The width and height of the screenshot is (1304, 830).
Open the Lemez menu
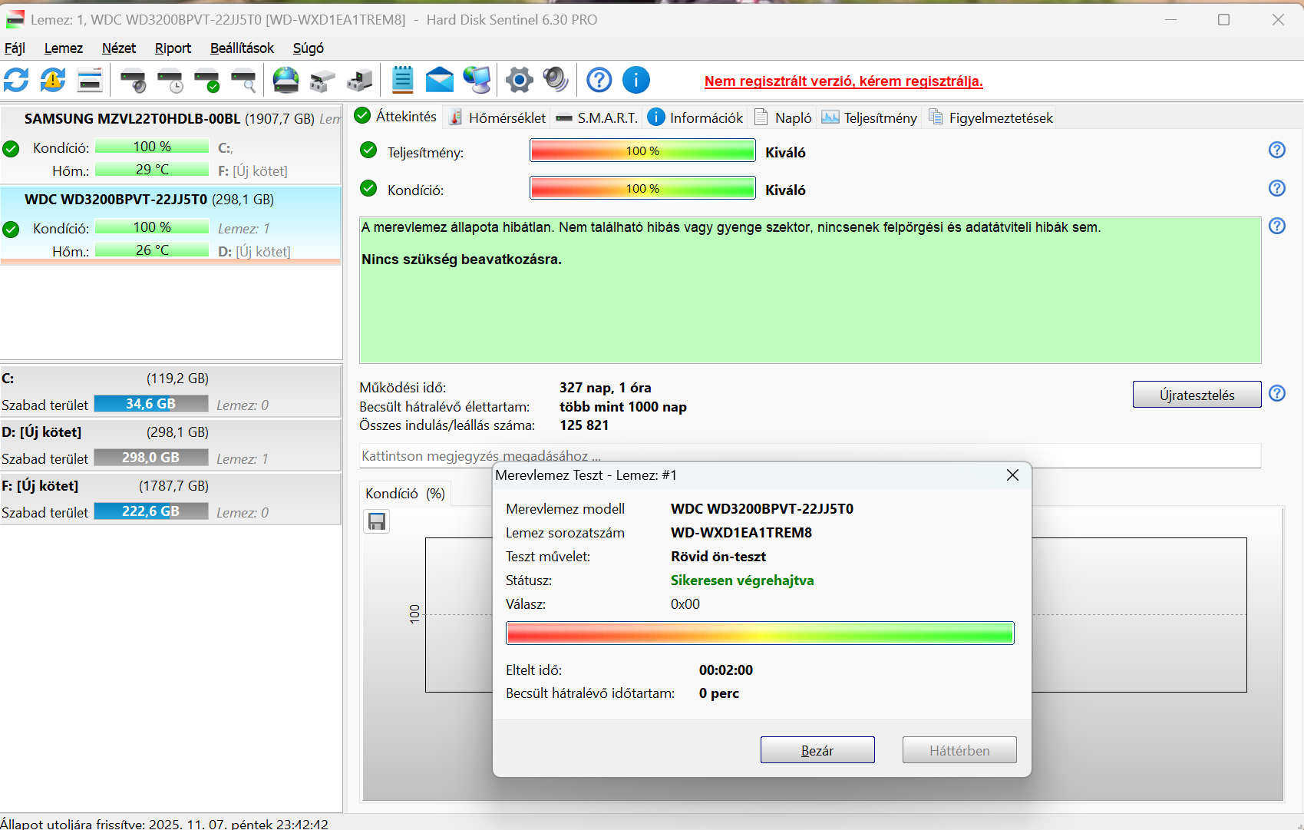[64, 48]
